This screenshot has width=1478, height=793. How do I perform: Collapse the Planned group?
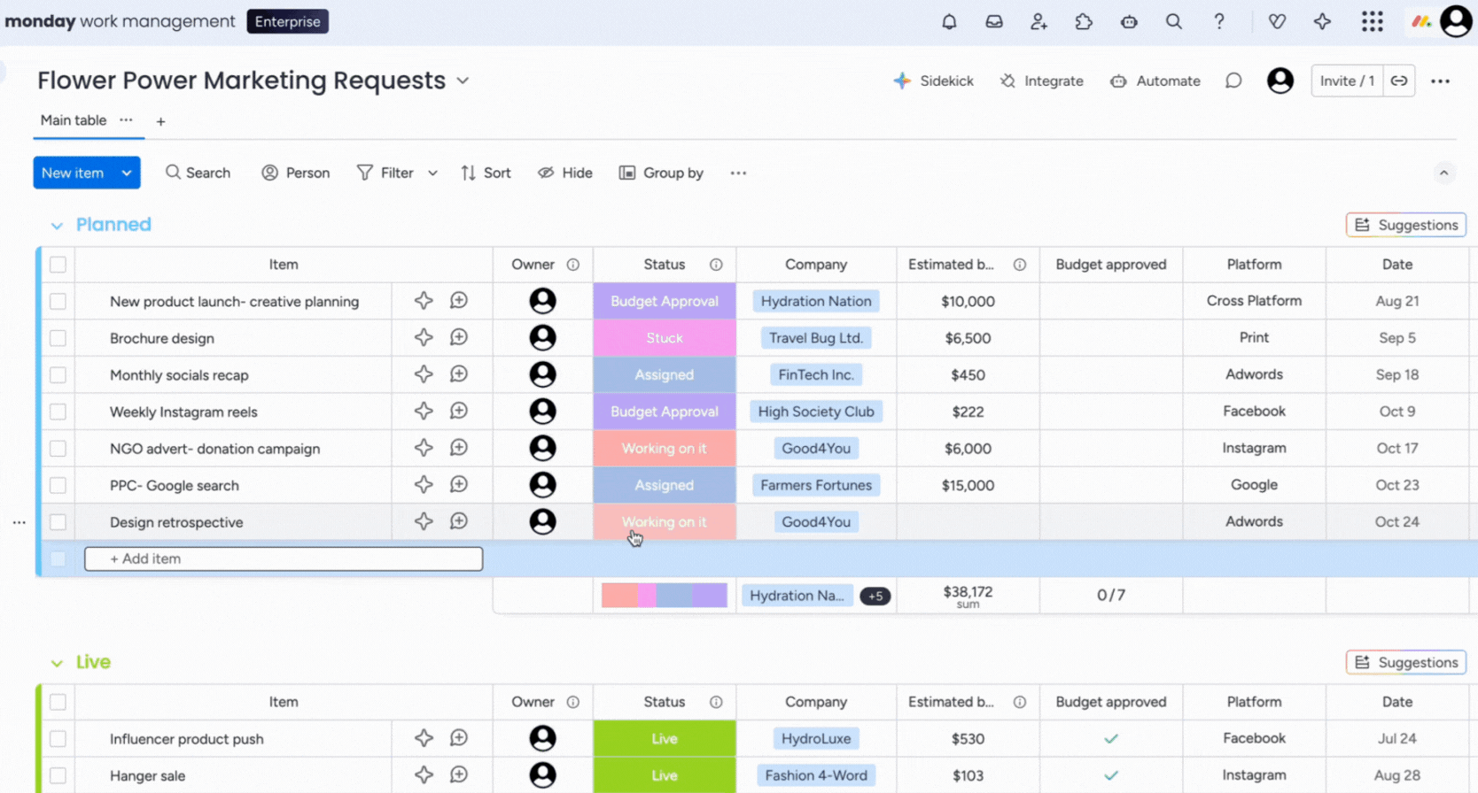click(x=57, y=226)
